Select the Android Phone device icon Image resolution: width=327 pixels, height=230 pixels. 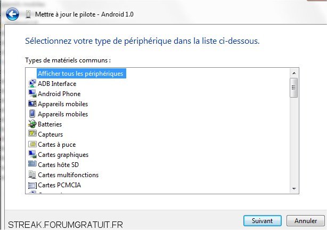(32, 93)
